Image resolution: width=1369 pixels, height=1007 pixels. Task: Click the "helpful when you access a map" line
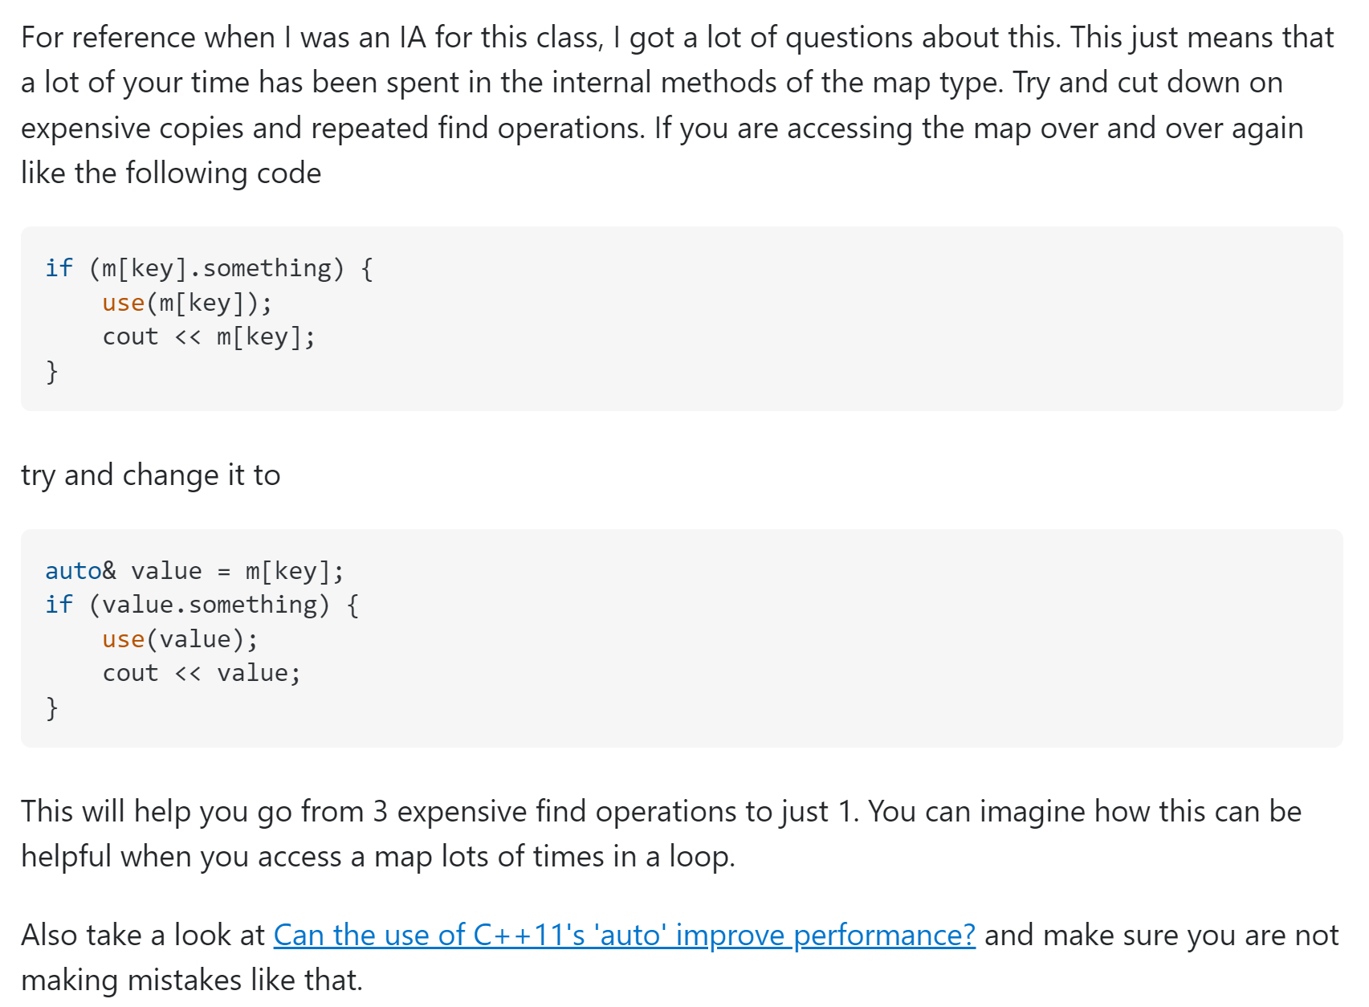point(377,857)
